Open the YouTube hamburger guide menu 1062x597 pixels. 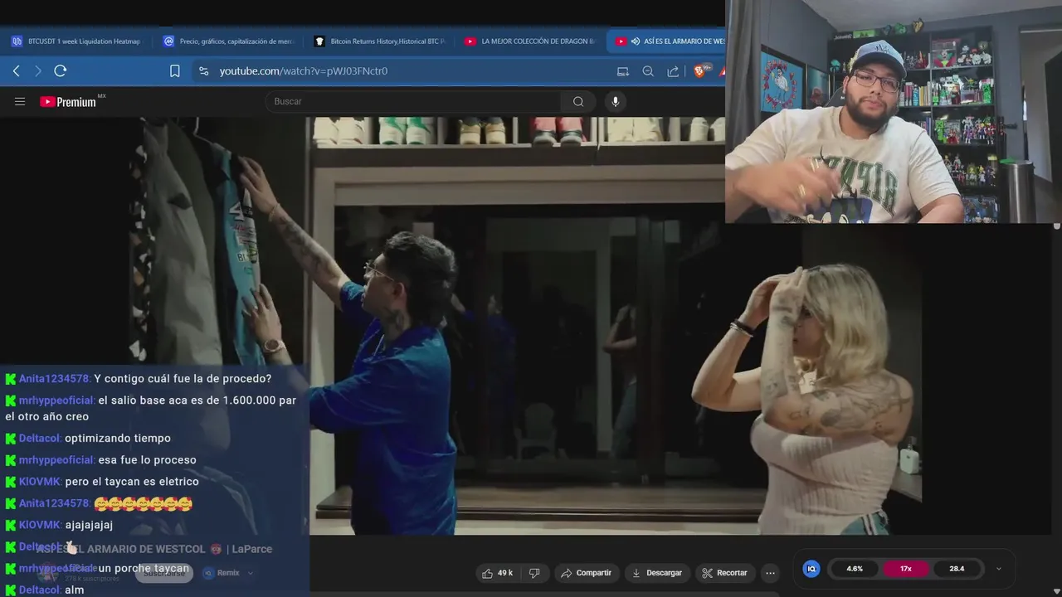point(20,101)
